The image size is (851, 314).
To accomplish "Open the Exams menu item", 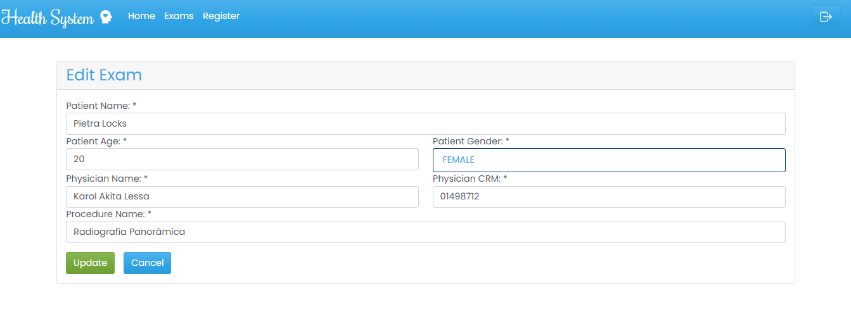I will coord(179,16).
